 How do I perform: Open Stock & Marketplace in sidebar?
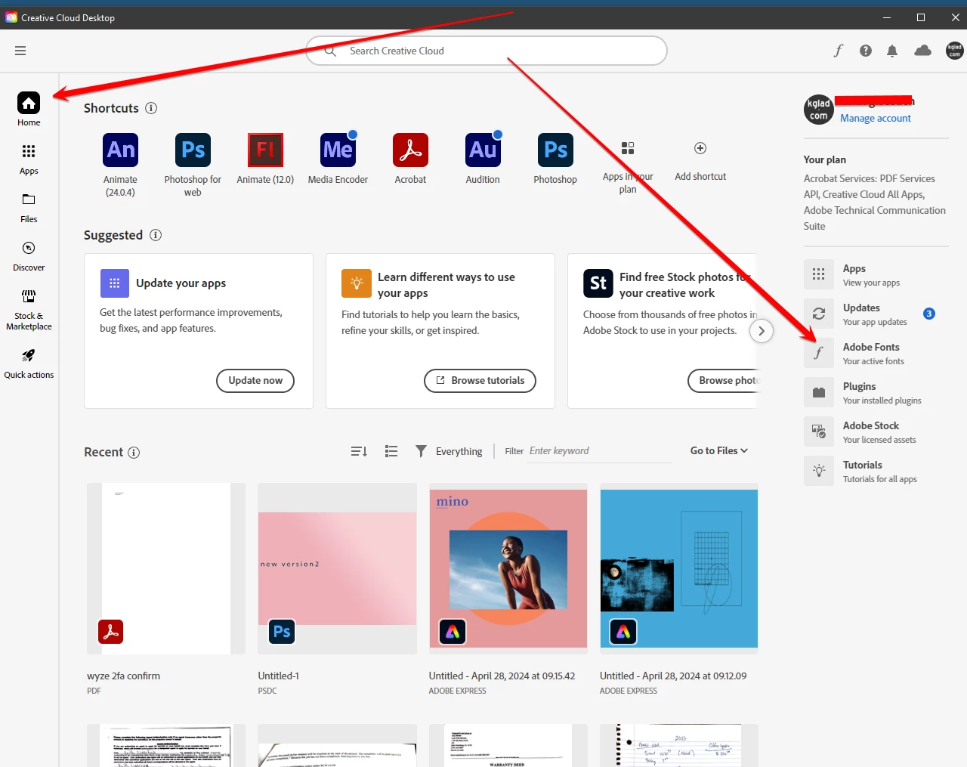coord(29,309)
